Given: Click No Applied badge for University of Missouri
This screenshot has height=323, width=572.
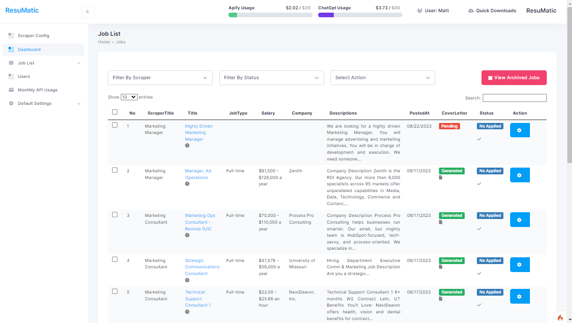Looking at the screenshot, I should pyautogui.click(x=490, y=260).
